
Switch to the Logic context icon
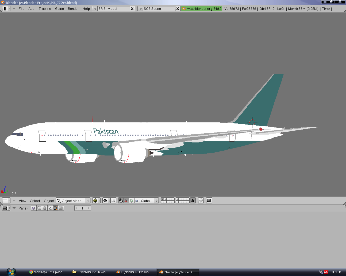(33, 208)
